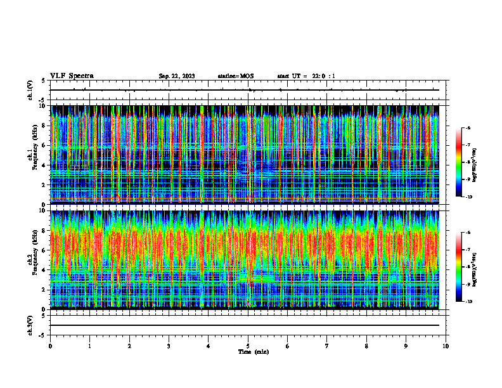Click the ch.3 voltage waveform trace
Image resolution: width=502 pixels, height=388 pixels.
coord(245,325)
